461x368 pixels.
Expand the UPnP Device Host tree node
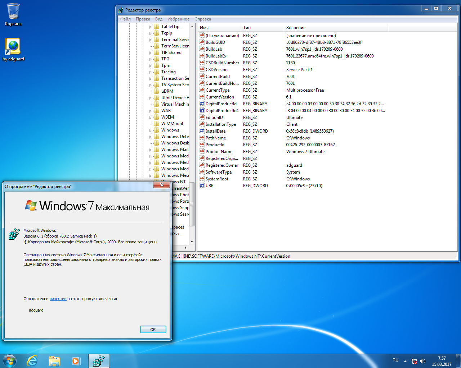(x=151, y=98)
